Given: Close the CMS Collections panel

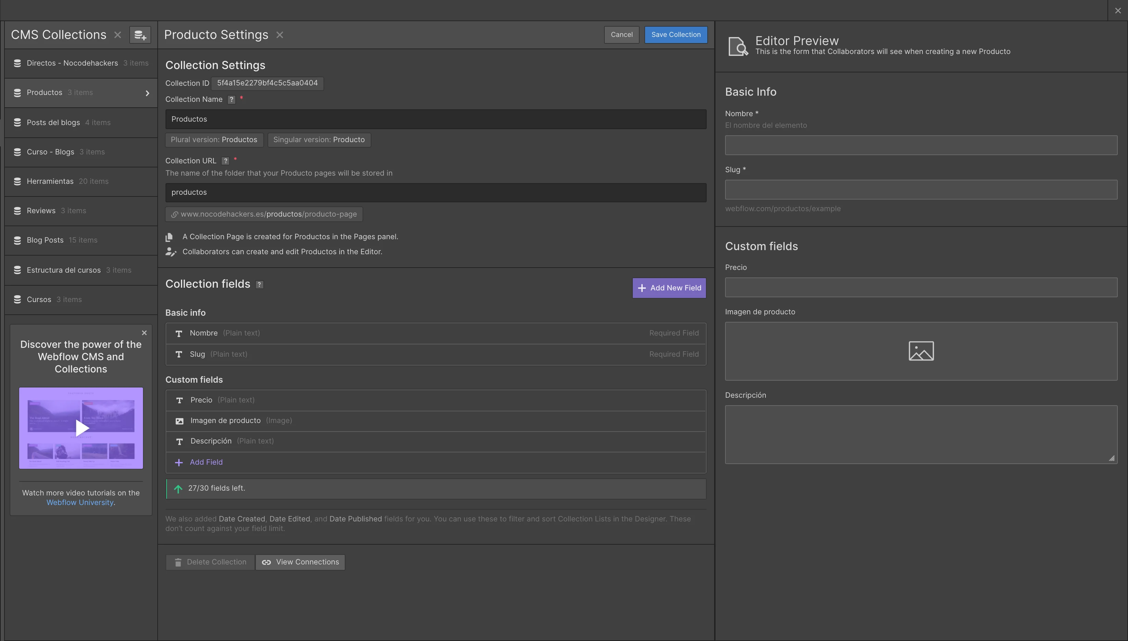Looking at the screenshot, I should point(118,35).
